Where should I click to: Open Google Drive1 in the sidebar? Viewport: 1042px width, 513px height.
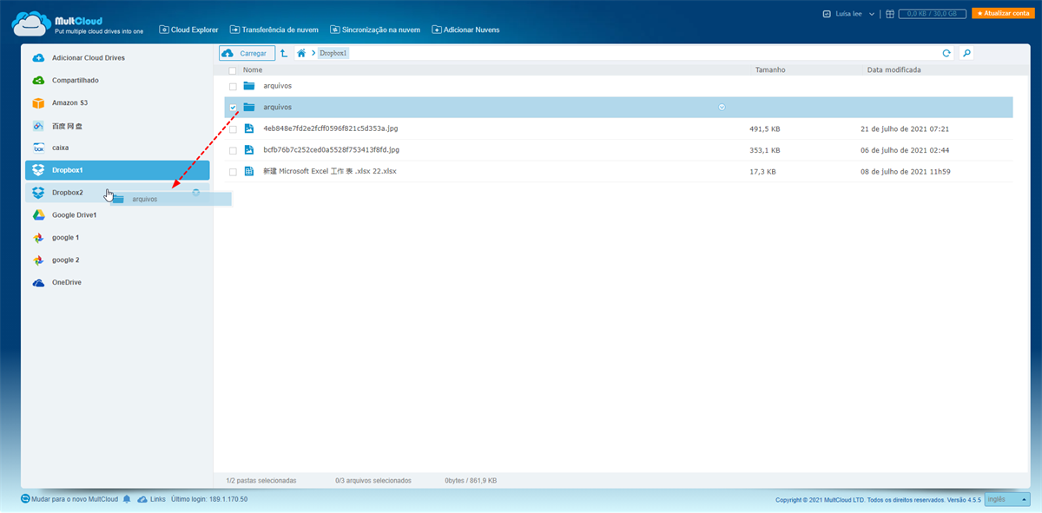tap(74, 214)
